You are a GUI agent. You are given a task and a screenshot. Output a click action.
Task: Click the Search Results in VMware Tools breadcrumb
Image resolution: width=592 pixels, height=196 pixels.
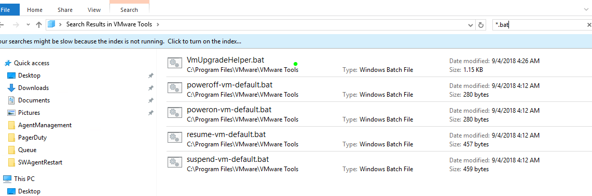pyautogui.click(x=109, y=24)
